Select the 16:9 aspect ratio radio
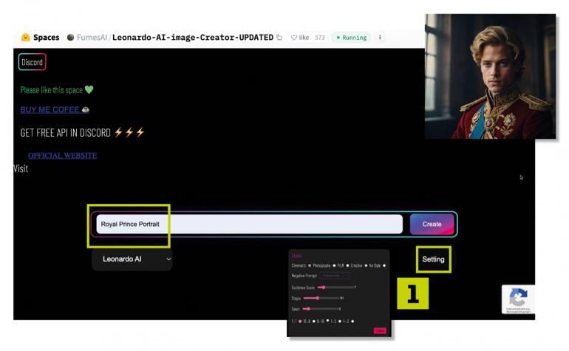Viewport: 569px width, 351px height. (314, 321)
